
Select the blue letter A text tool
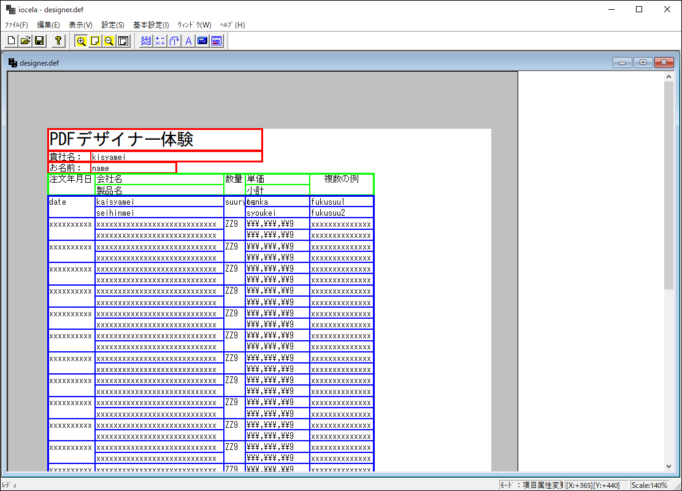point(188,41)
